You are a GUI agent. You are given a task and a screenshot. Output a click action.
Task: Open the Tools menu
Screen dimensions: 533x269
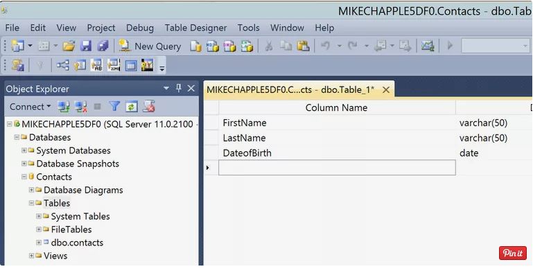click(x=249, y=28)
